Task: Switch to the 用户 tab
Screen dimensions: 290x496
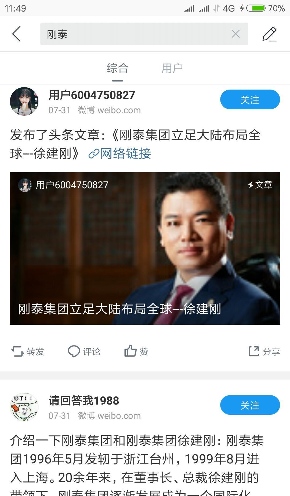Action: pos(172,68)
